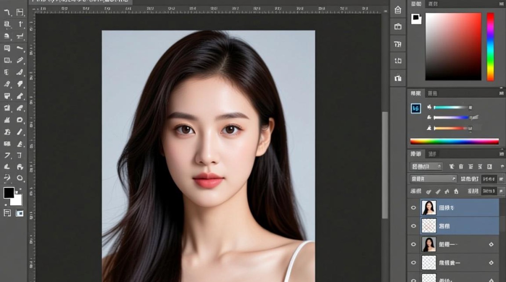Image resolution: width=506 pixels, height=282 pixels.
Task: Click the blue square icon in sliders panel
Action: pyautogui.click(x=416, y=109)
